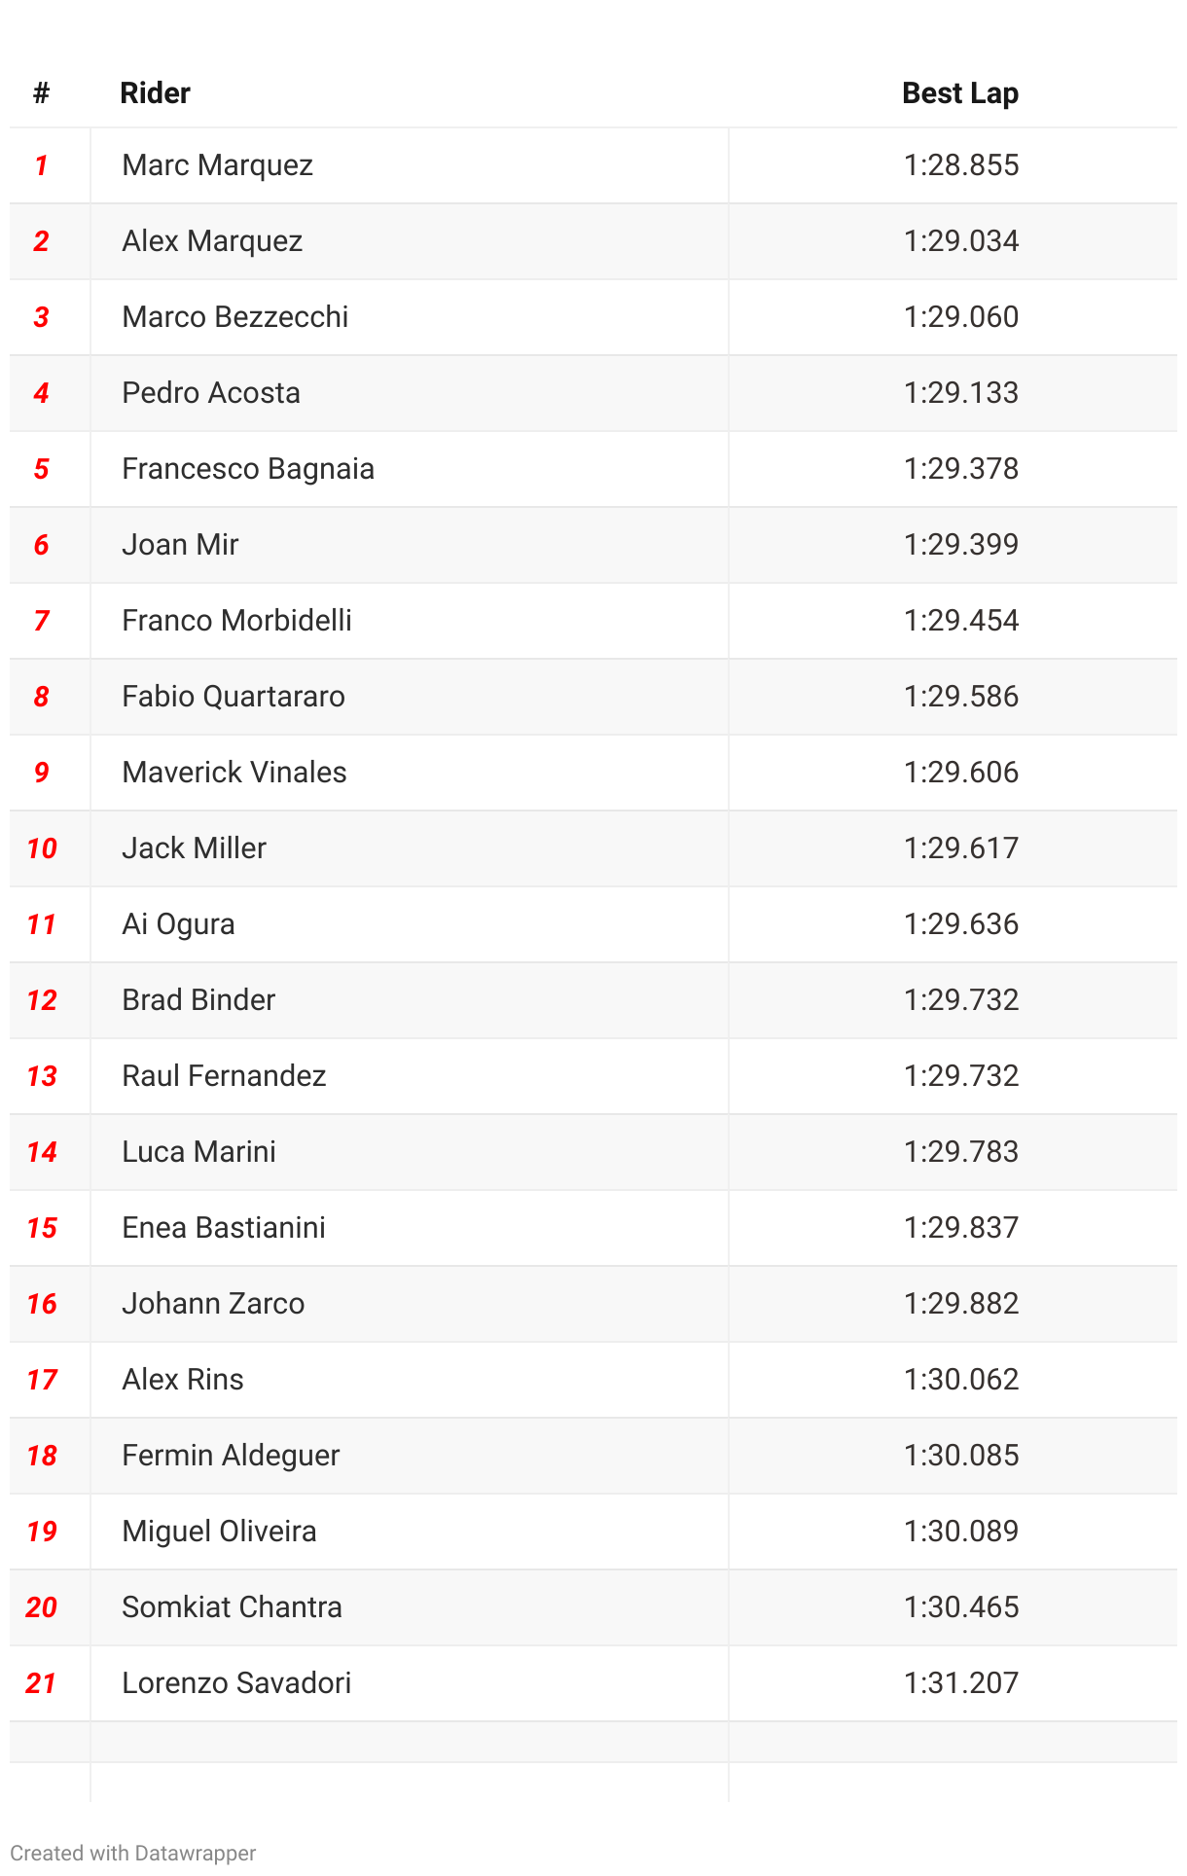Select Alex Marquez in the table
Image resolution: width=1187 pixels, height=1876 pixels.
coord(212,241)
